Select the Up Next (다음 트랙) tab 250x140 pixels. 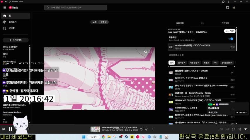point(180,23)
